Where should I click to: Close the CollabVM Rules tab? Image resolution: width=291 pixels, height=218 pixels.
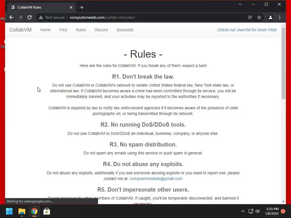pyautogui.click(x=71, y=7)
